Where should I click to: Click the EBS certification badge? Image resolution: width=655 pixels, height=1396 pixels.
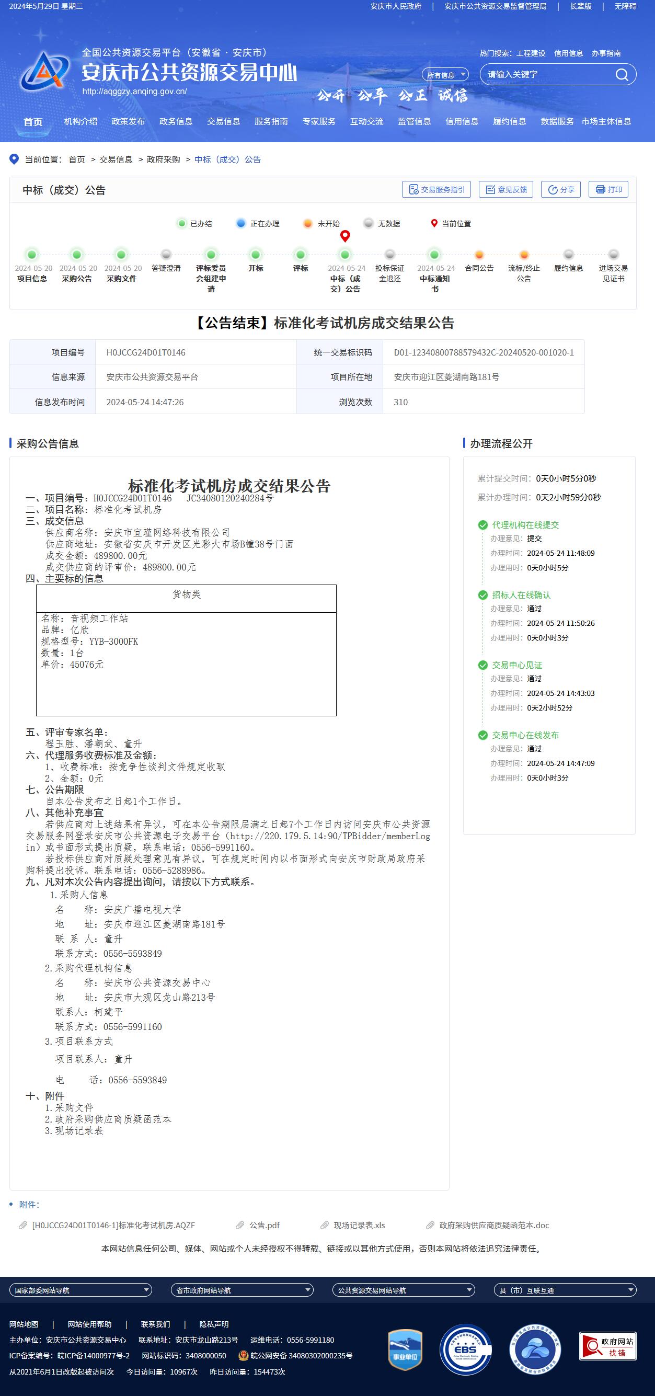(x=465, y=1349)
